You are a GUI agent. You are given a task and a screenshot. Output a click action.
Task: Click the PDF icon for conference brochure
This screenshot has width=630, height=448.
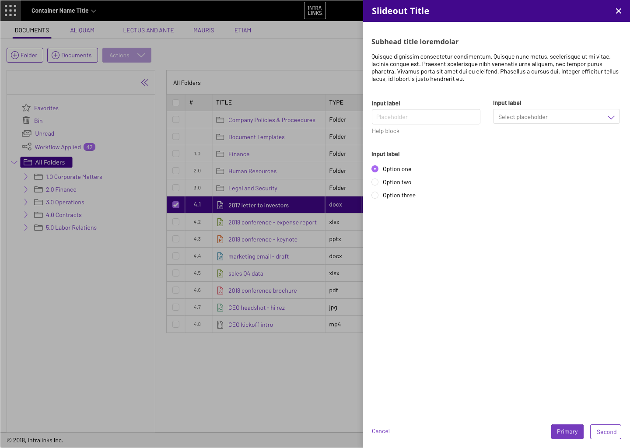pos(220,290)
